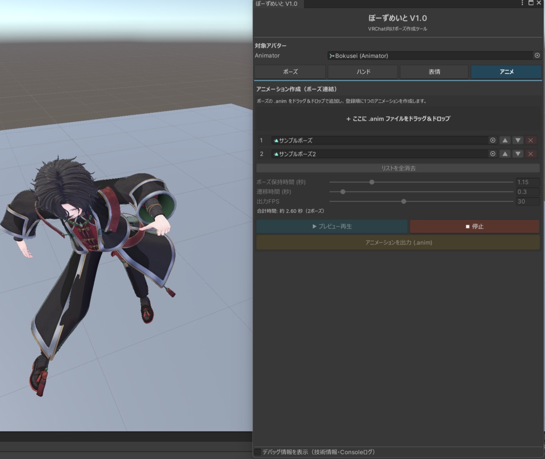Maximize the ぽーずめいと window
Viewport: 545px width, 459px height.
click(531, 3)
